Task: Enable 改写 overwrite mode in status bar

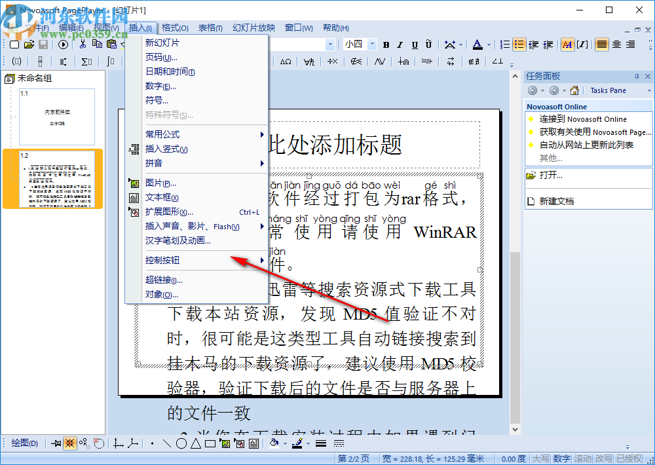Action: [x=603, y=458]
